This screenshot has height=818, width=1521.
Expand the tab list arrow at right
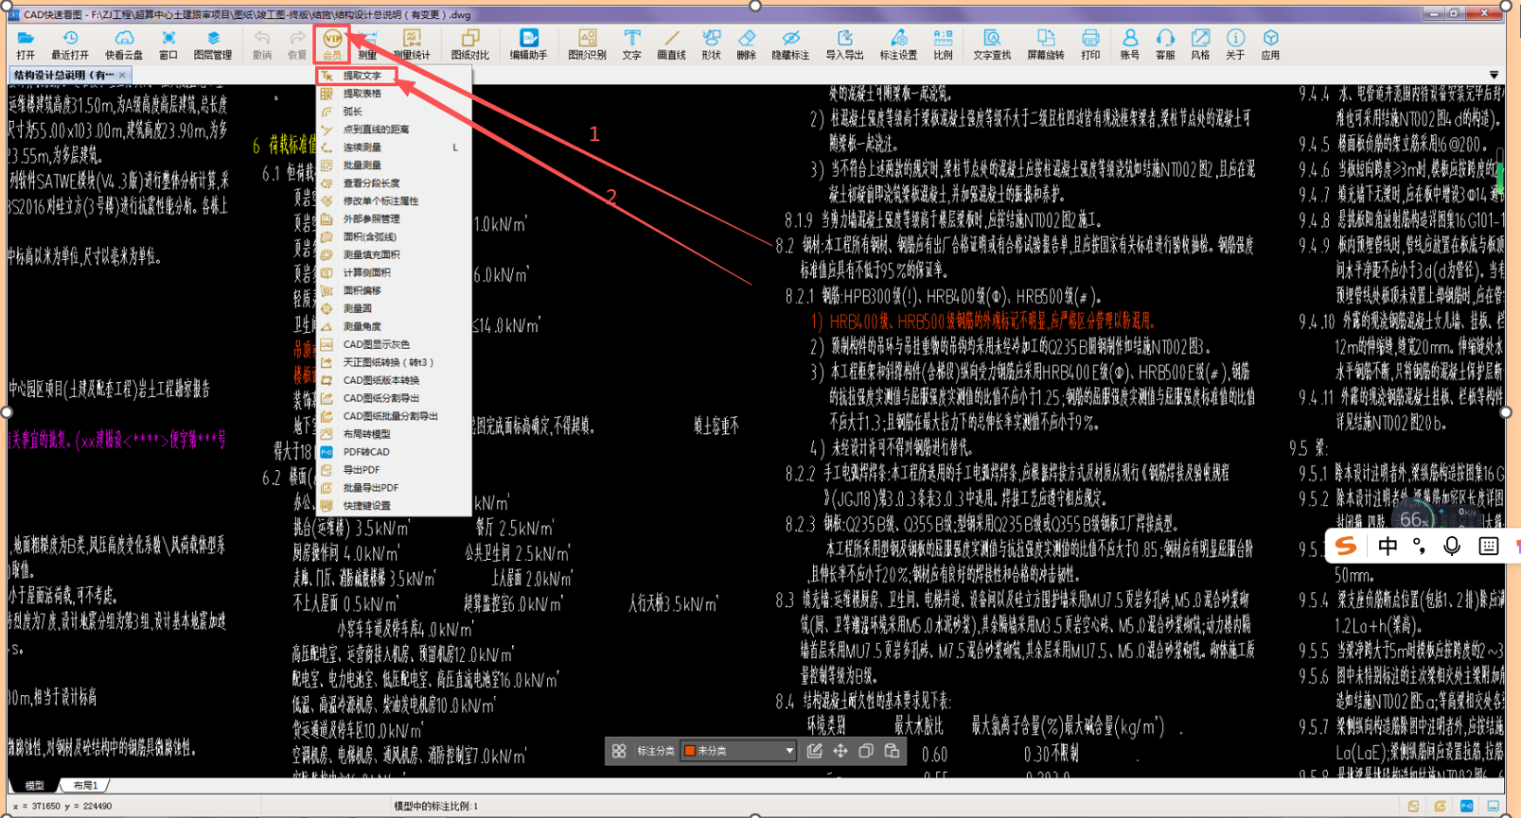click(x=1494, y=75)
